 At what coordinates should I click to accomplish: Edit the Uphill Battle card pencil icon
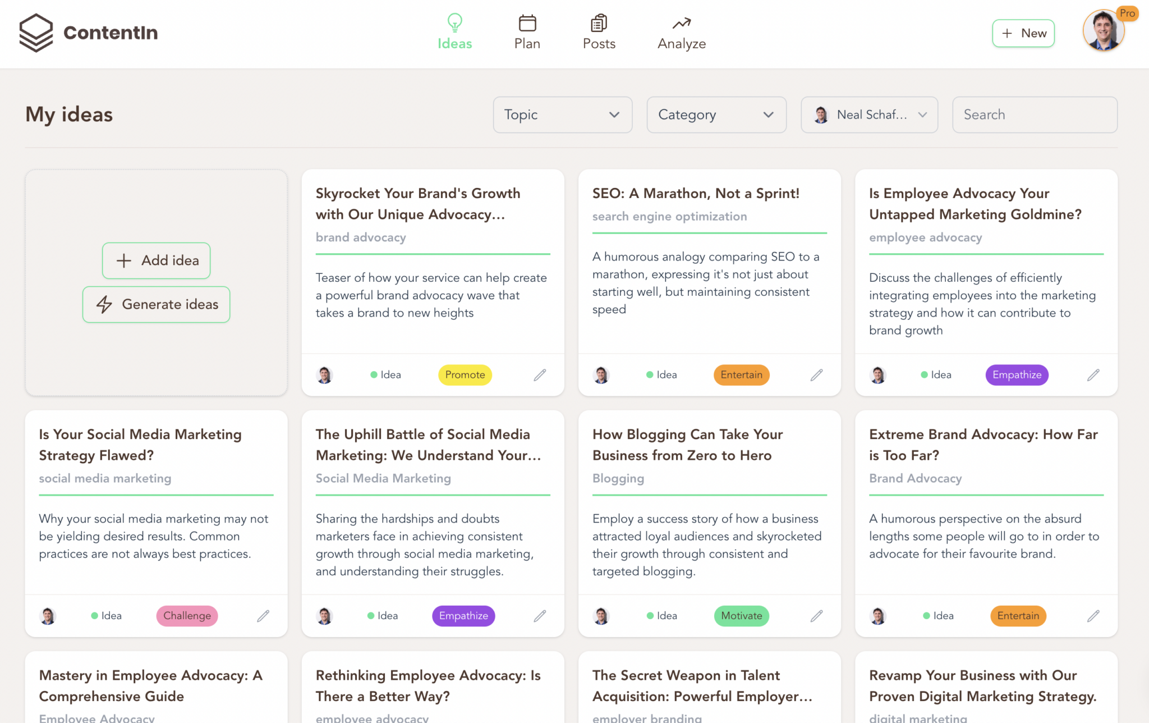pos(540,616)
